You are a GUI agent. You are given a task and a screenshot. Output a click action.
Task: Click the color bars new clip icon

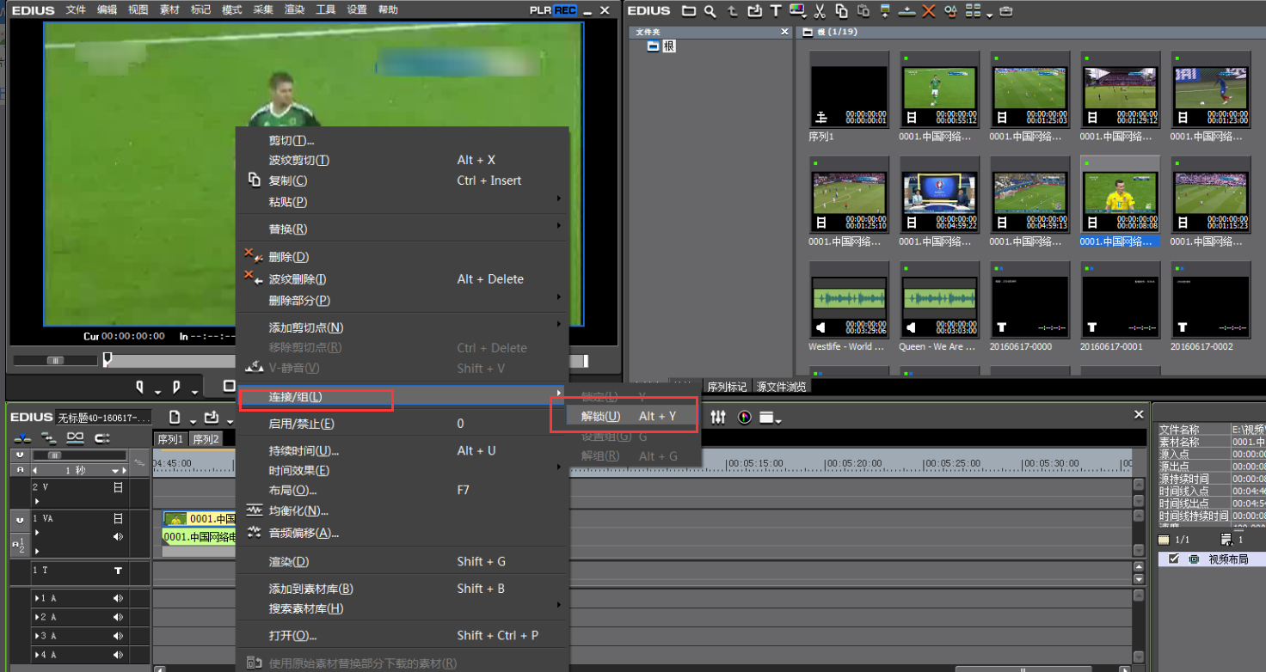pos(796,9)
